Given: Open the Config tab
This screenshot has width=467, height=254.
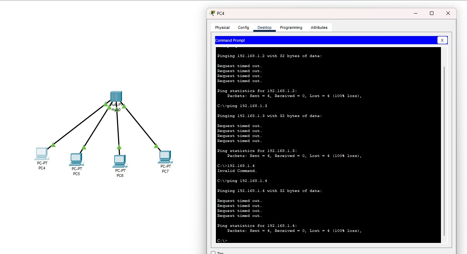Looking at the screenshot, I should pos(243,27).
